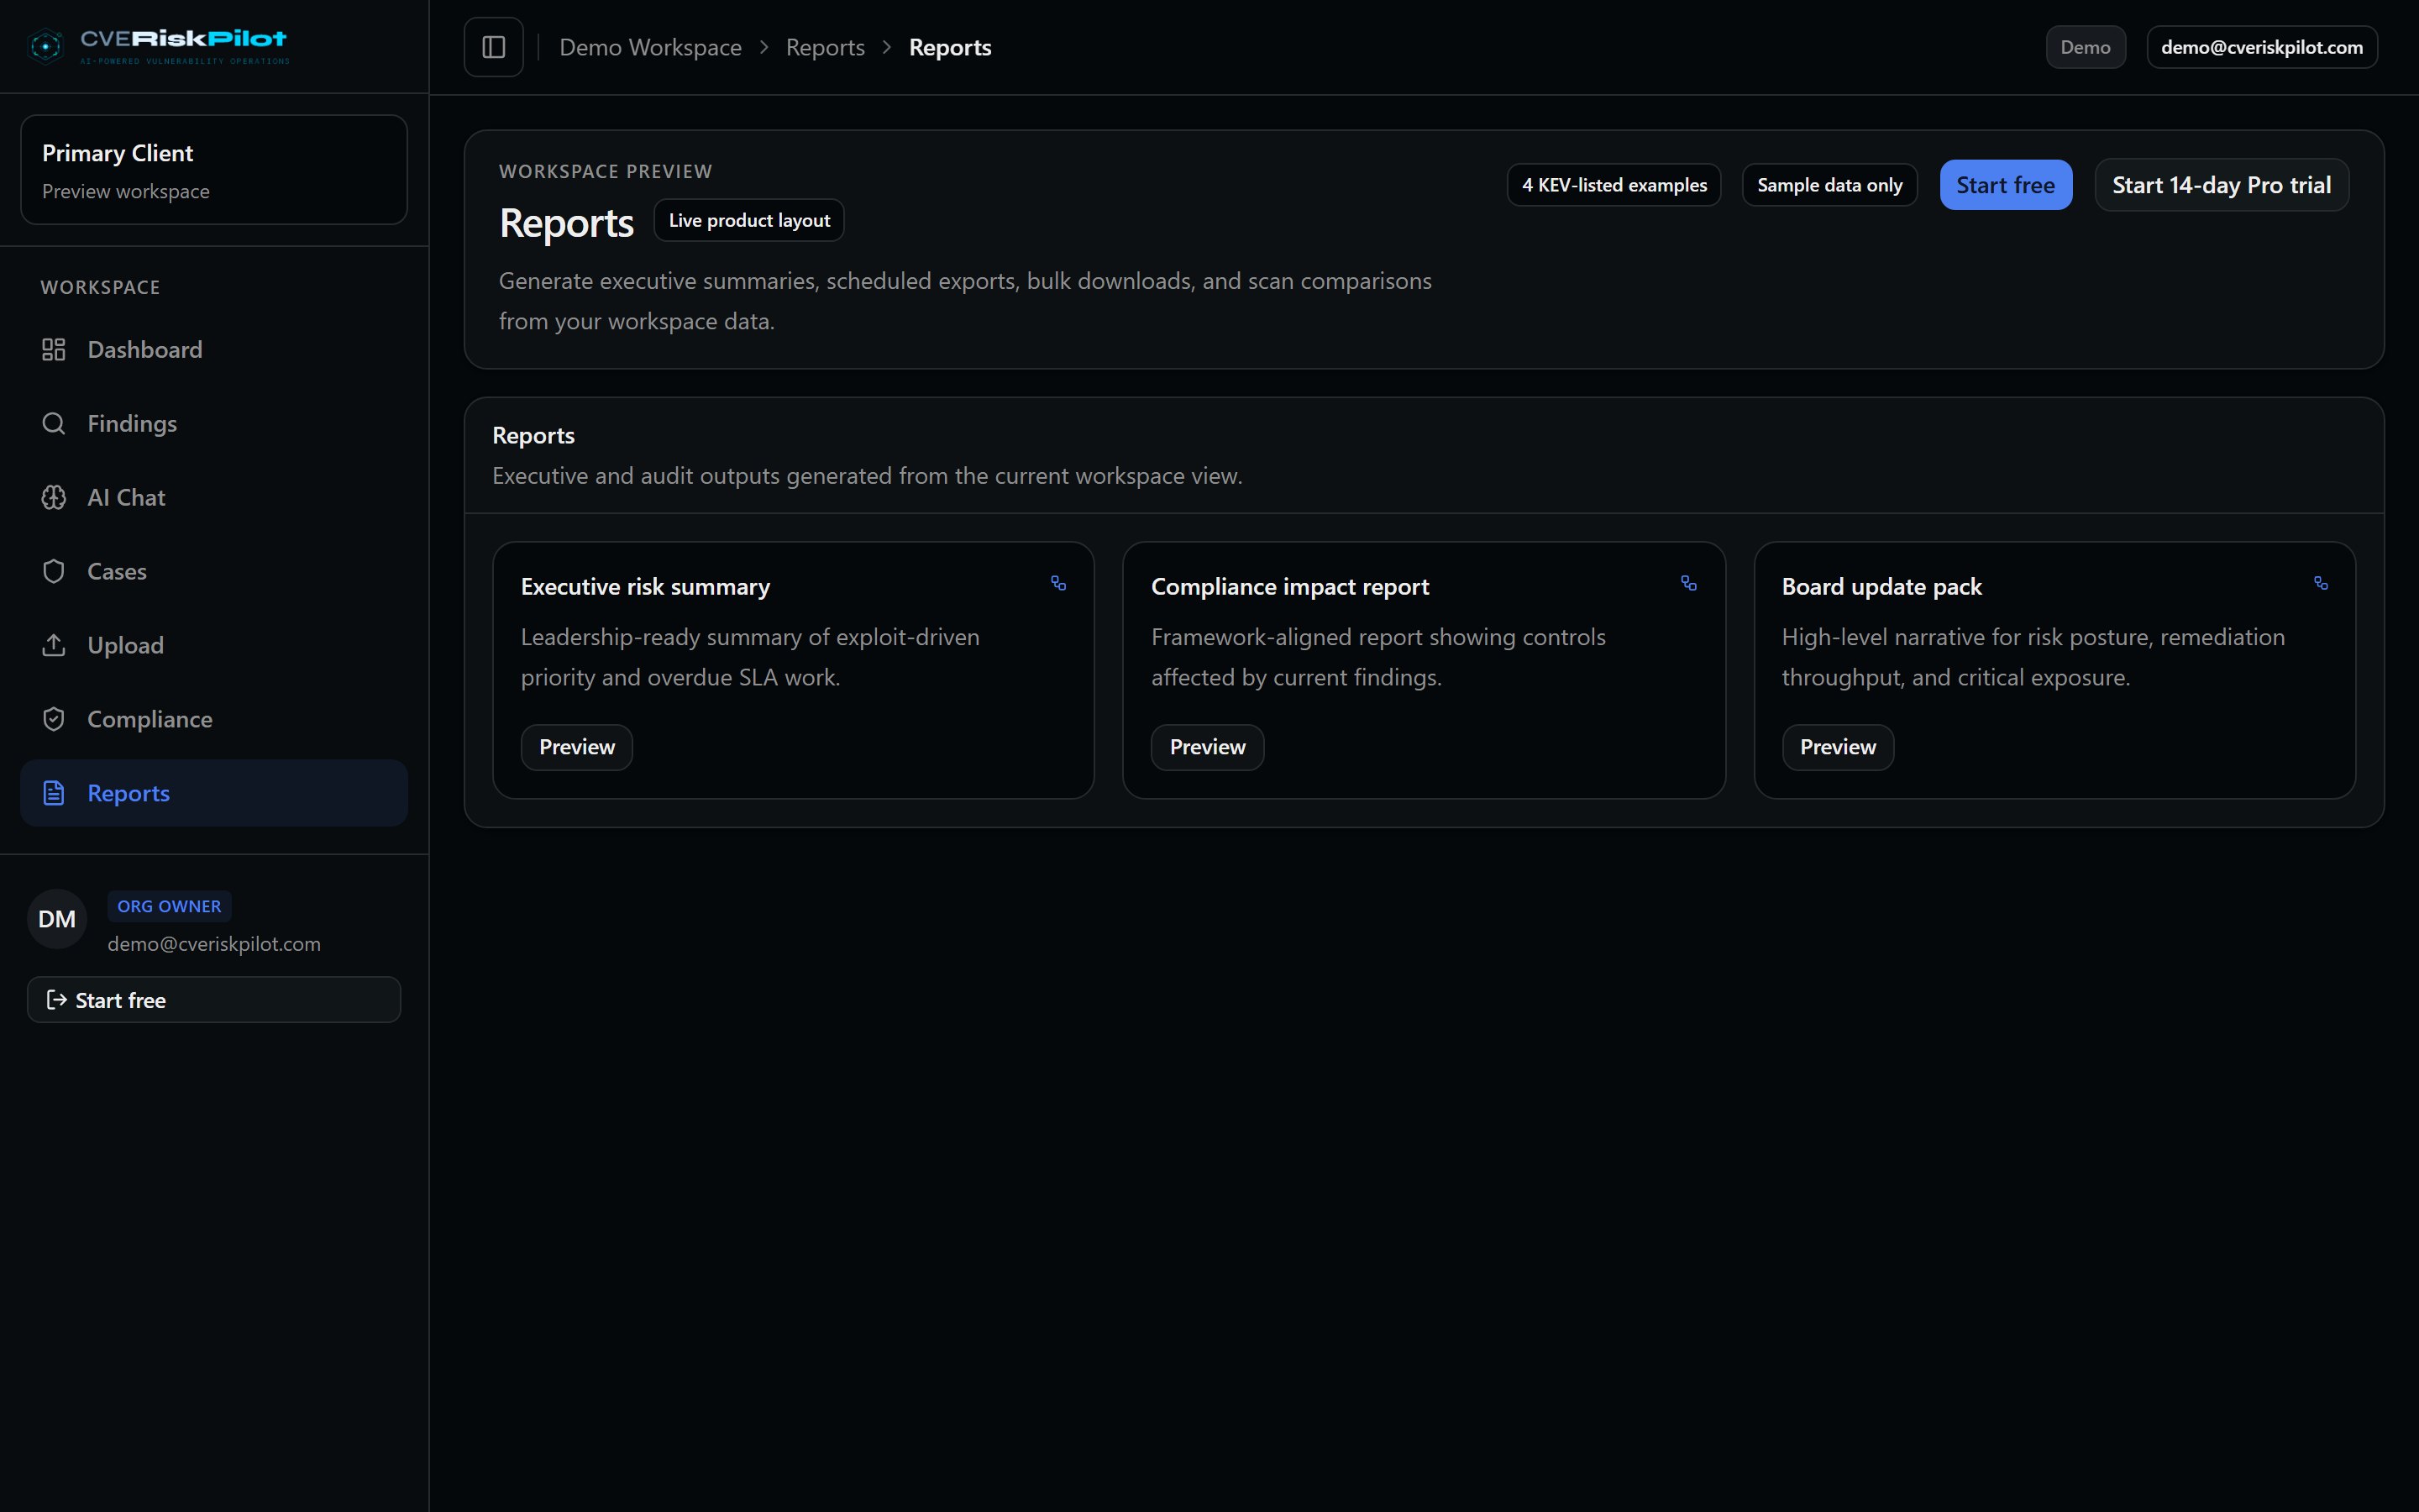Preview the Board update pack

click(x=1837, y=747)
